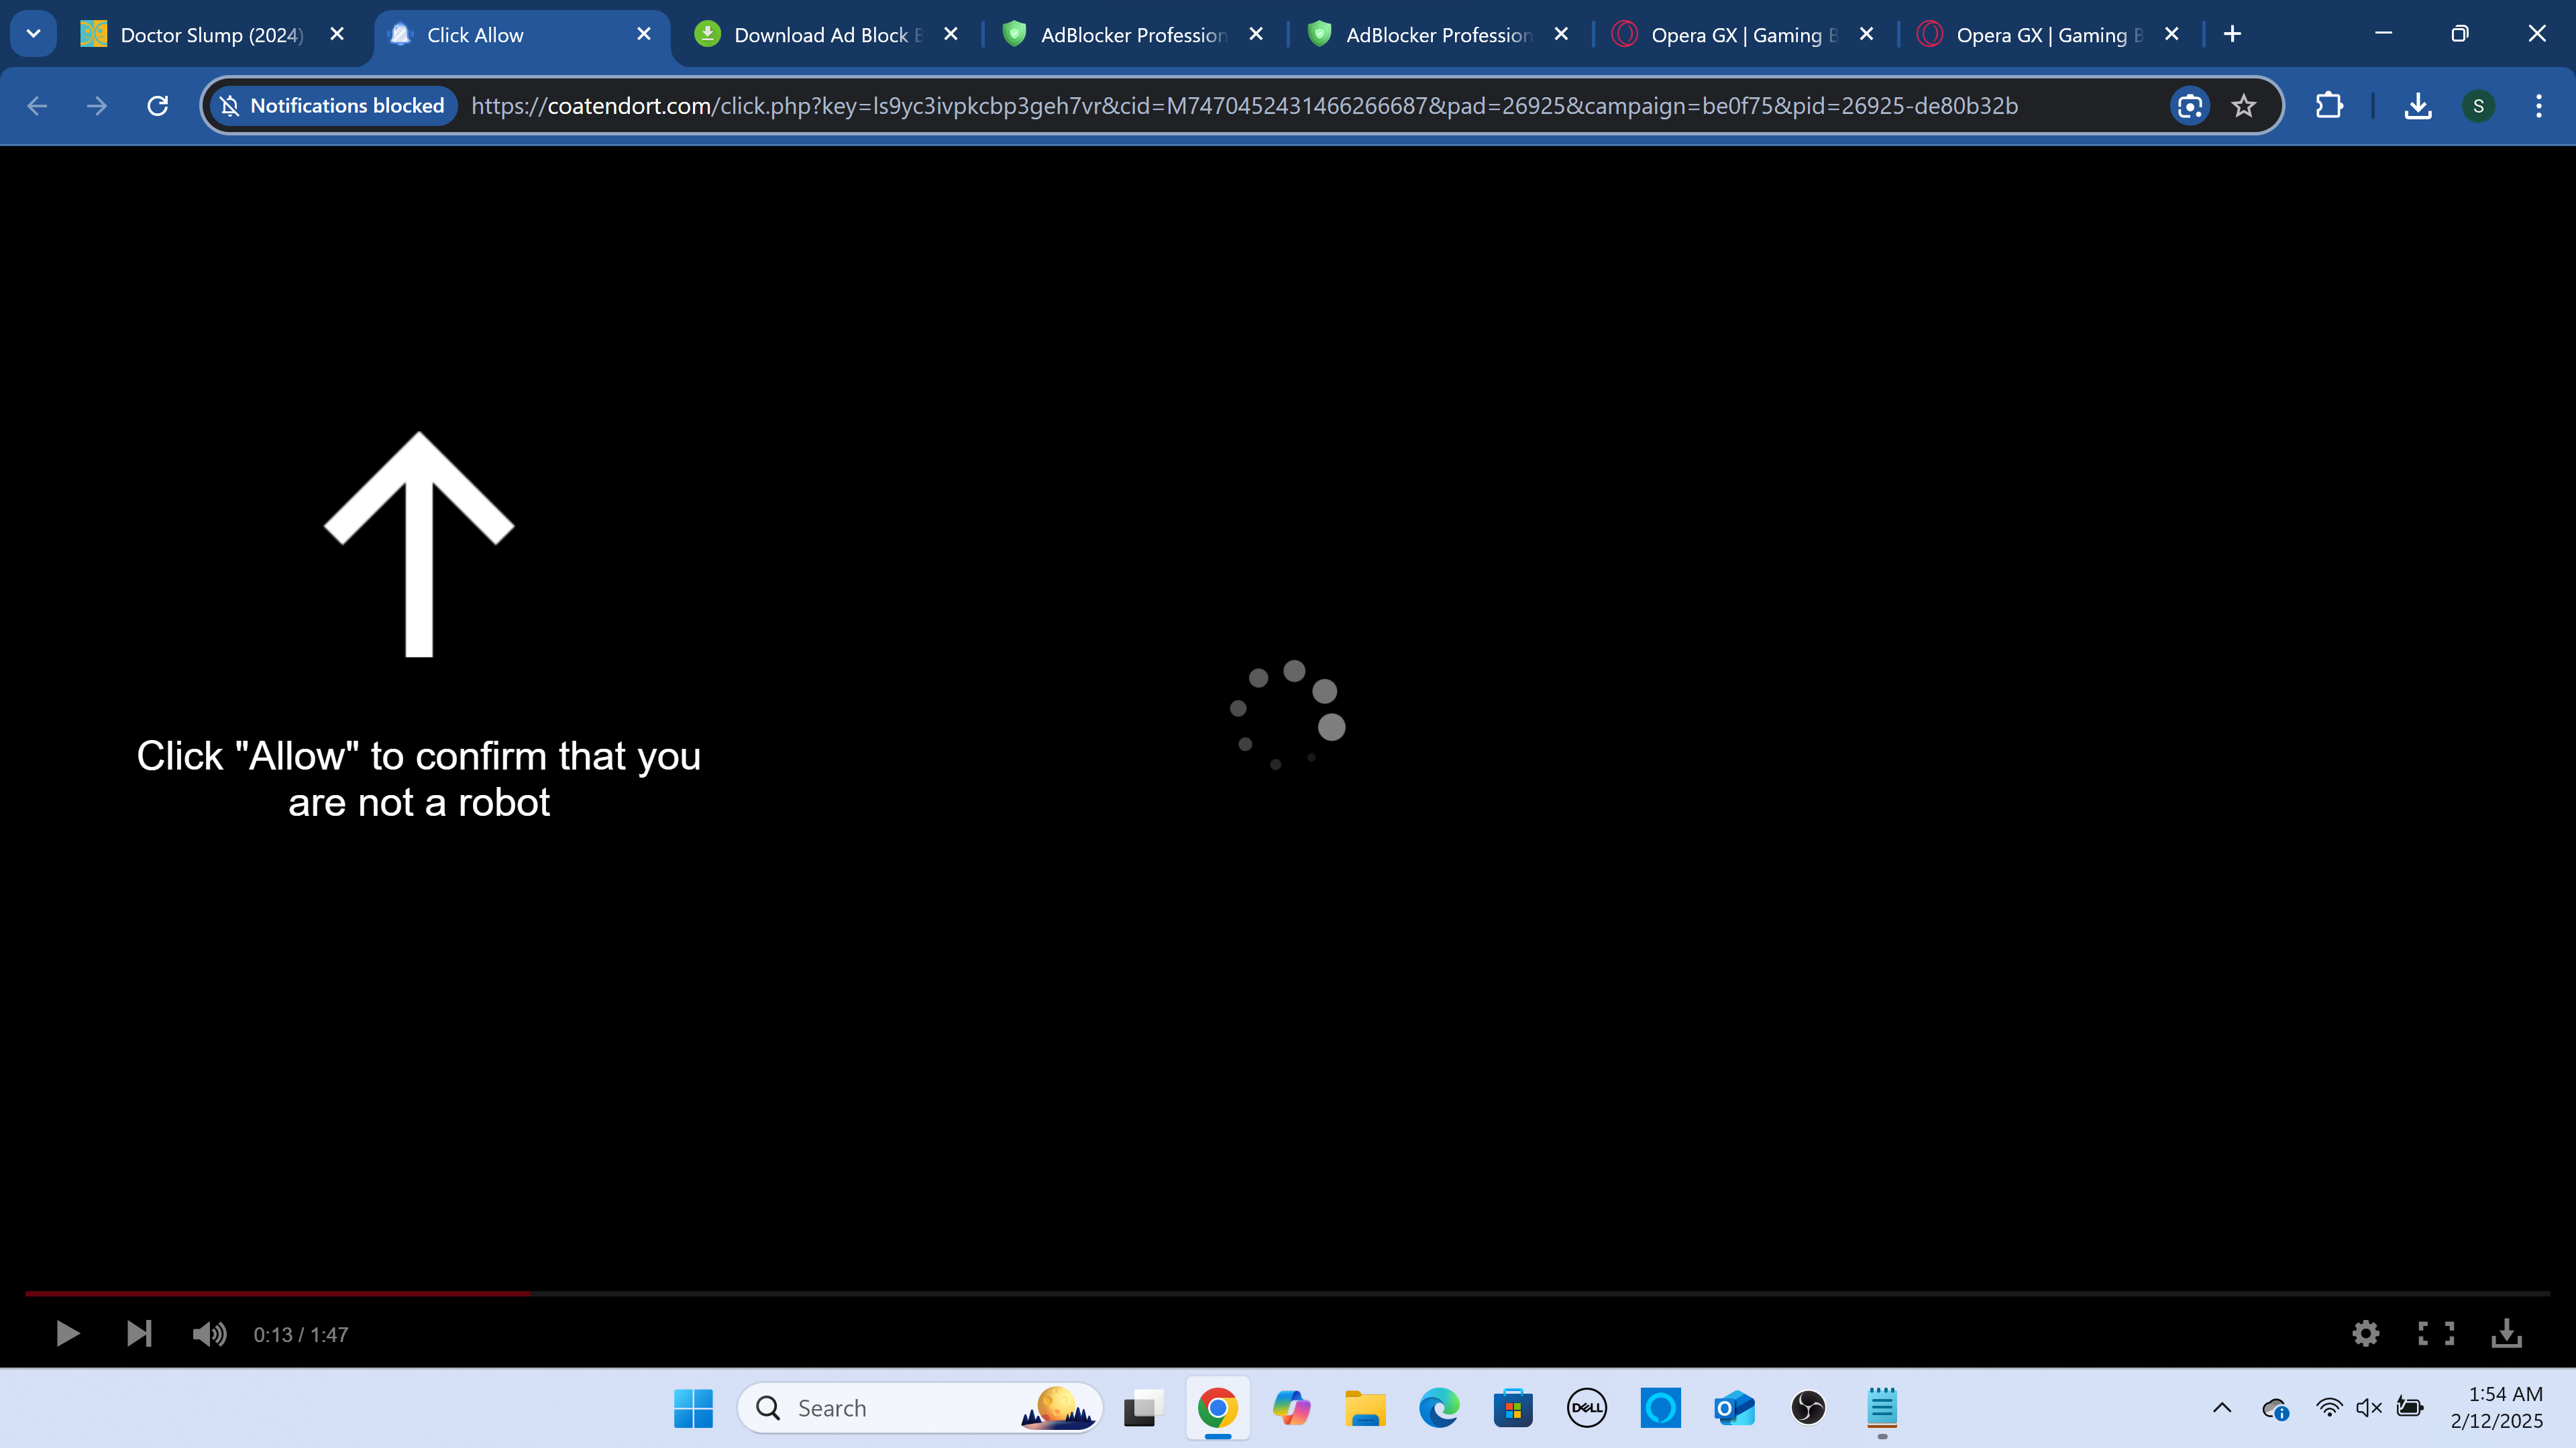The height and width of the screenshot is (1448, 2576).
Task: Seek on the red video progress bar
Action: click(278, 1293)
